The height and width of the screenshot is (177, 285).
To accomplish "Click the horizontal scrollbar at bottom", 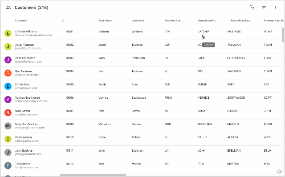I will coord(93,175).
